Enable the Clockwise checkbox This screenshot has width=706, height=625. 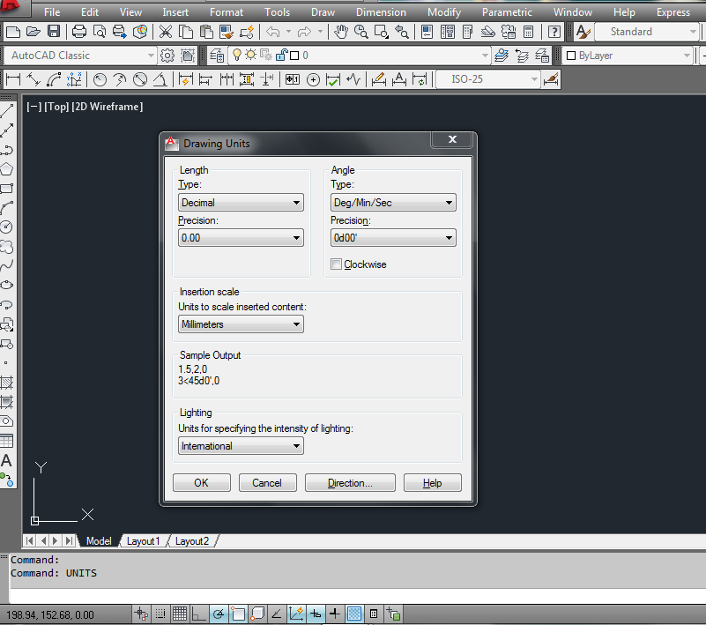click(336, 264)
